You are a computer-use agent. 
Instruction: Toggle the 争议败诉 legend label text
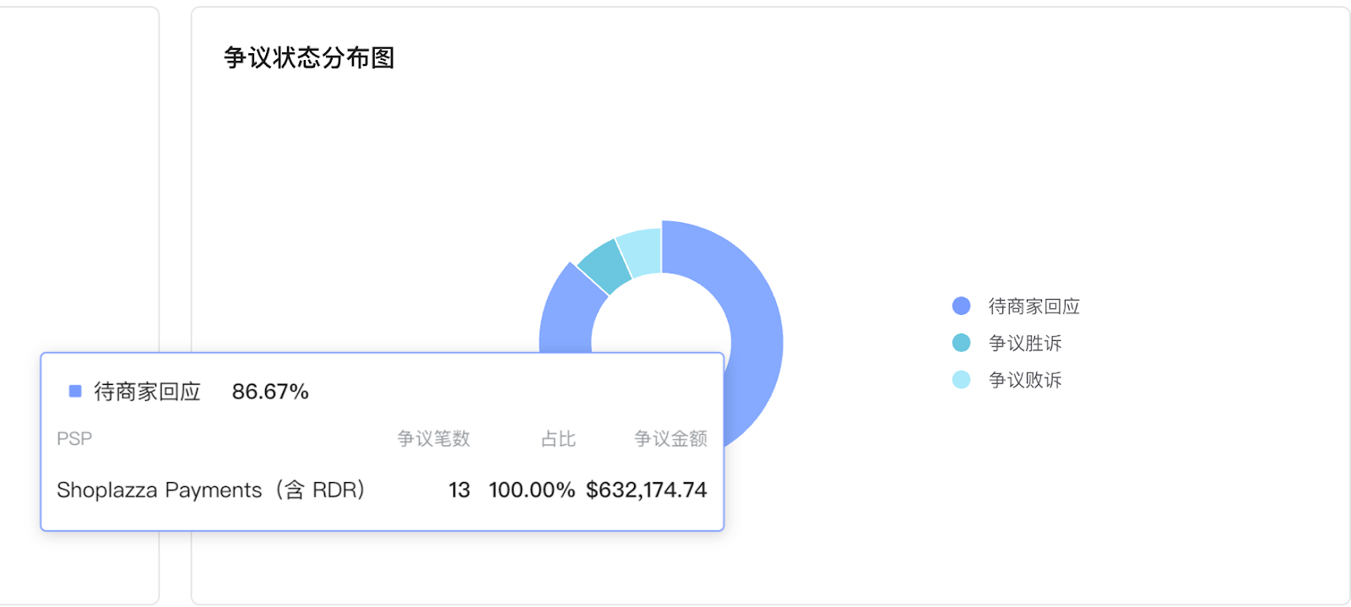click(1024, 381)
